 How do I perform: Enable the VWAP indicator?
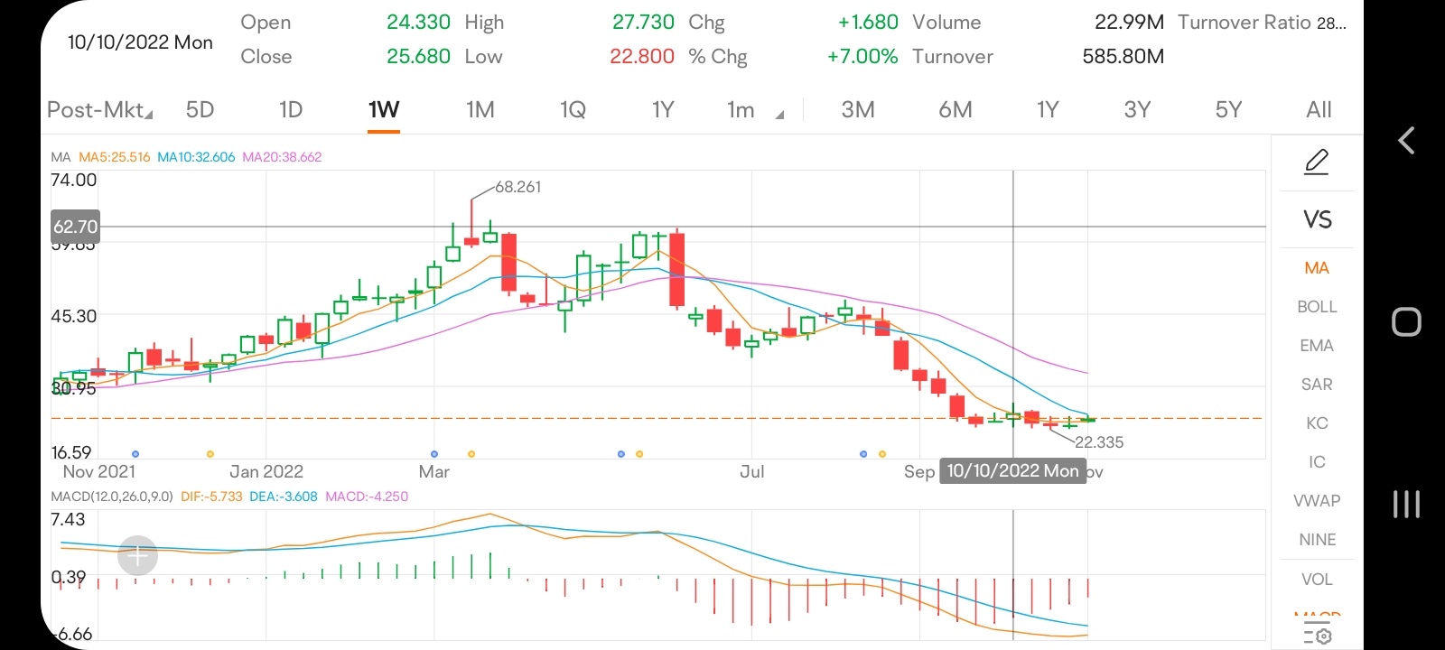(x=1317, y=501)
